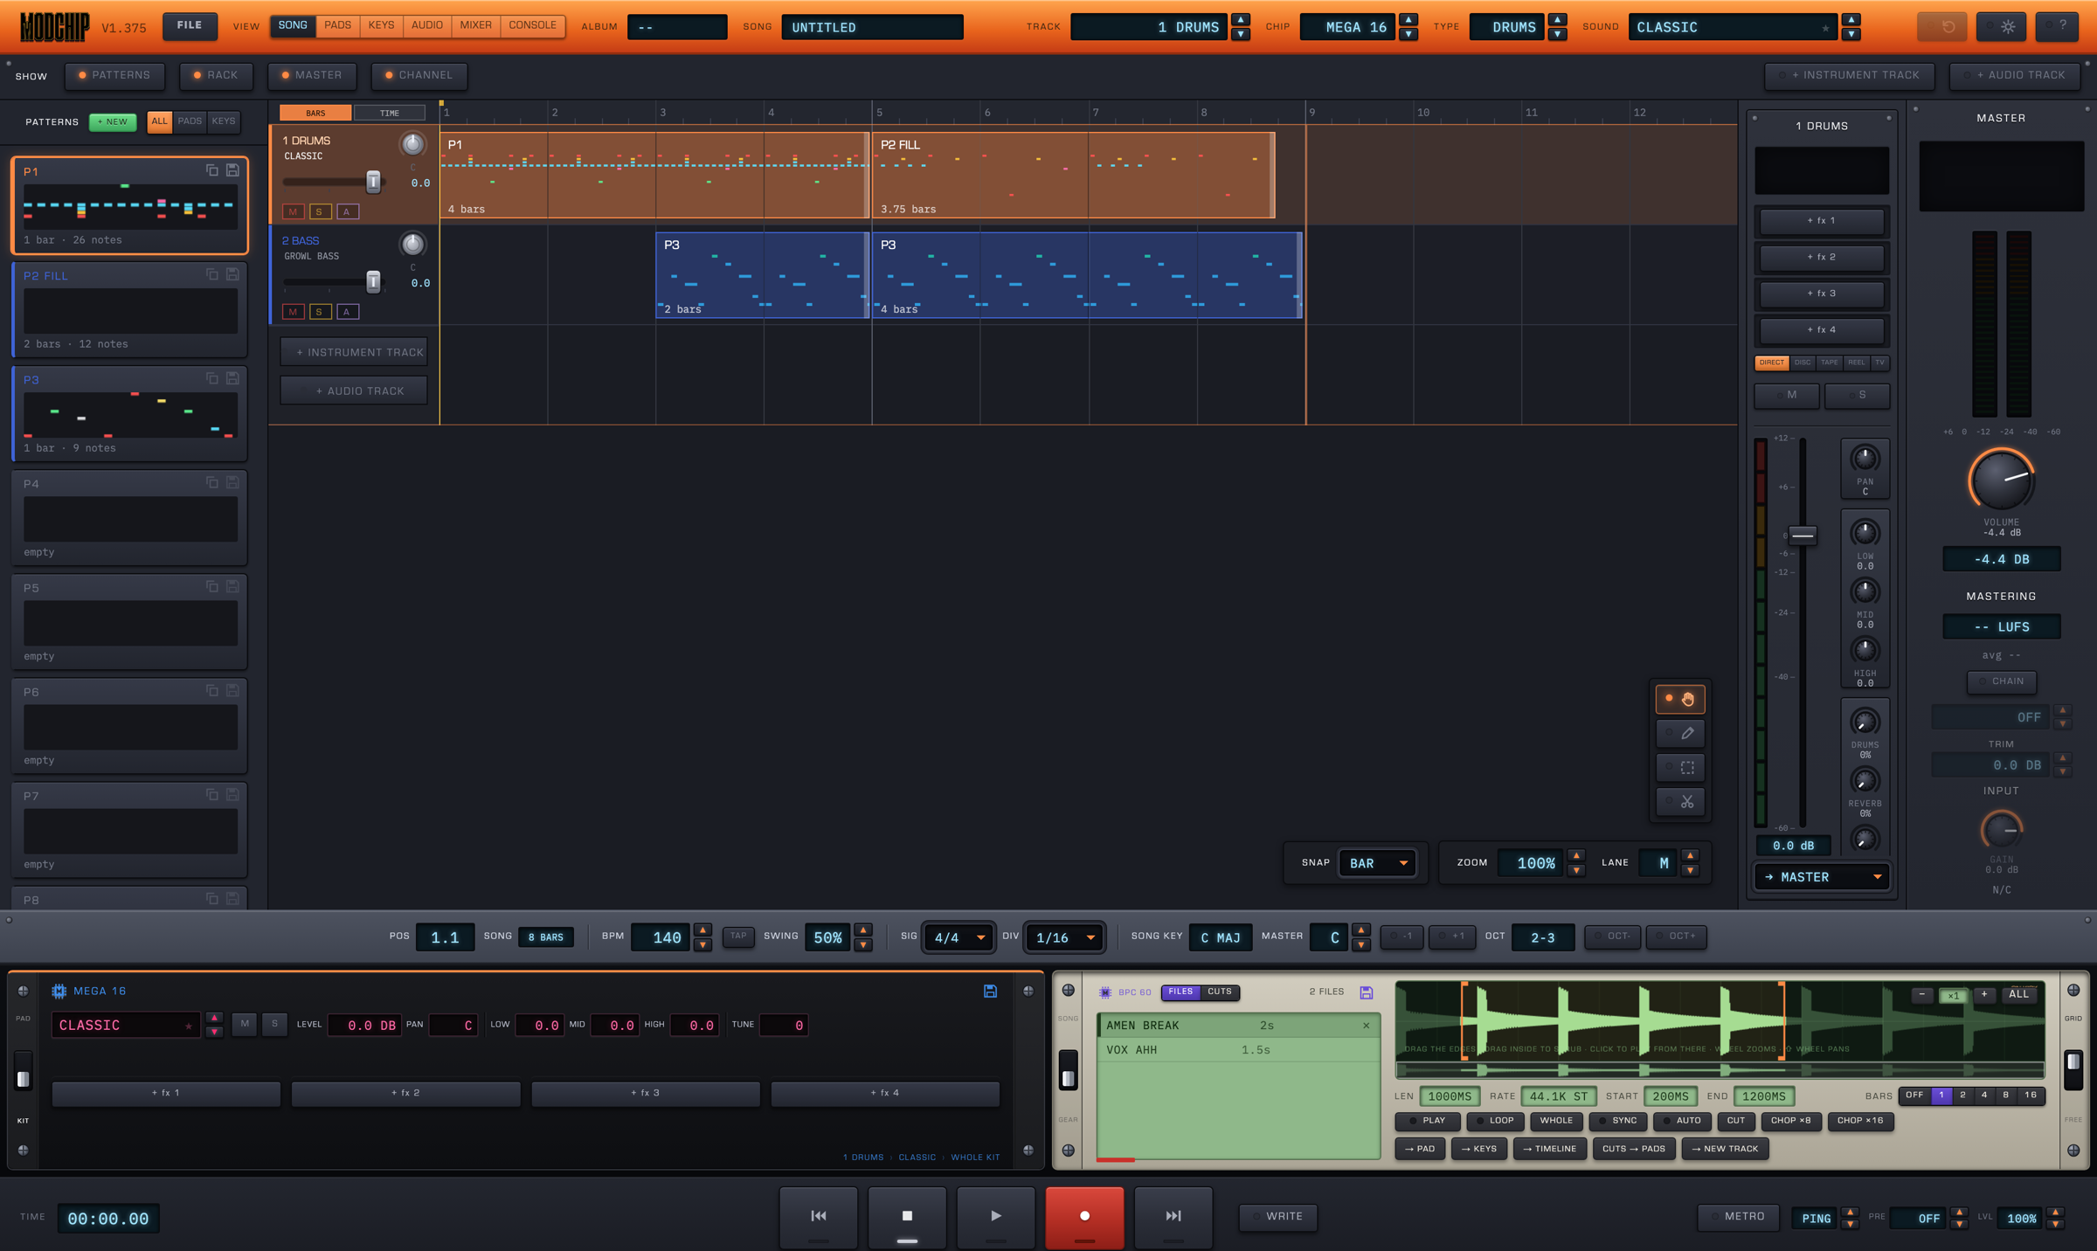Click save icon on pattern P1
The height and width of the screenshot is (1251, 2097).
click(x=232, y=170)
